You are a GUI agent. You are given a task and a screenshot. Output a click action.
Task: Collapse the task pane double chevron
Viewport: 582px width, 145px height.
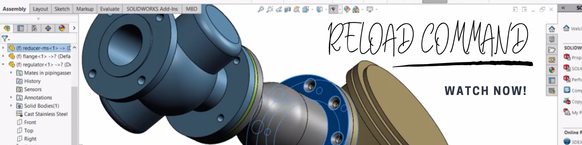click(563, 8)
